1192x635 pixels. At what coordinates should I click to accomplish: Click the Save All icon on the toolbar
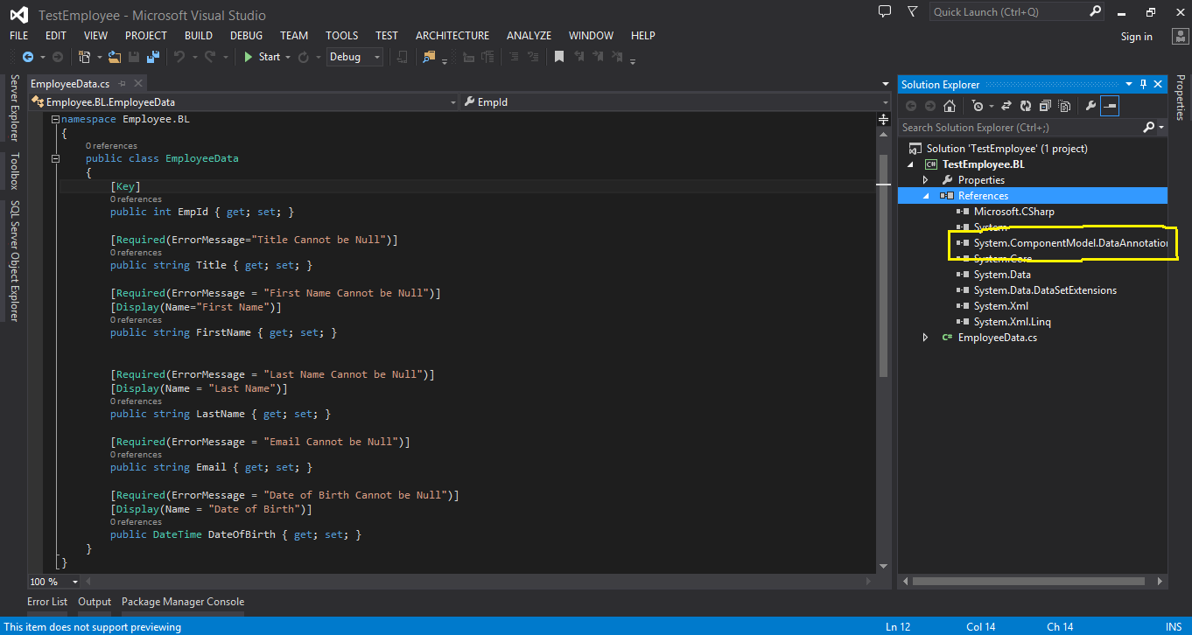pyautogui.click(x=153, y=56)
